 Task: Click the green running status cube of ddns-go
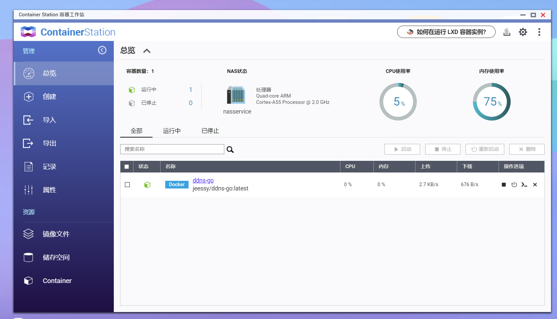pos(147,184)
